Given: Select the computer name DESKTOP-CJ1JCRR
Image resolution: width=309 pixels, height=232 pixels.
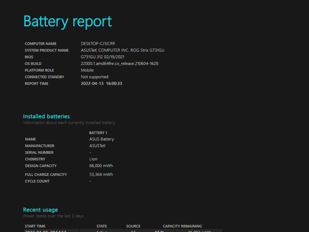Looking at the screenshot, I should [x=98, y=44].
